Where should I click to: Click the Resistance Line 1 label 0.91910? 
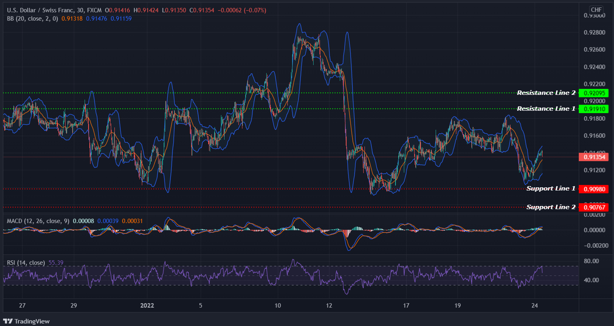click(594, 109)
